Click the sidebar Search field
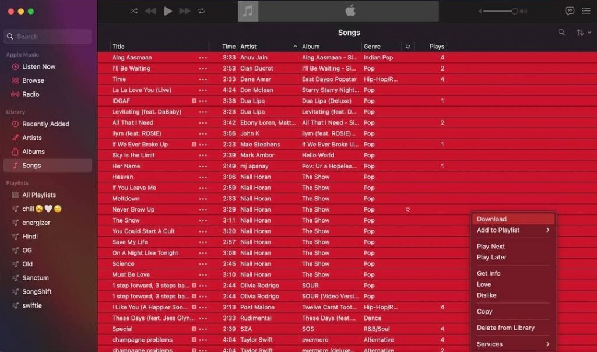 [x=47, y=36]
